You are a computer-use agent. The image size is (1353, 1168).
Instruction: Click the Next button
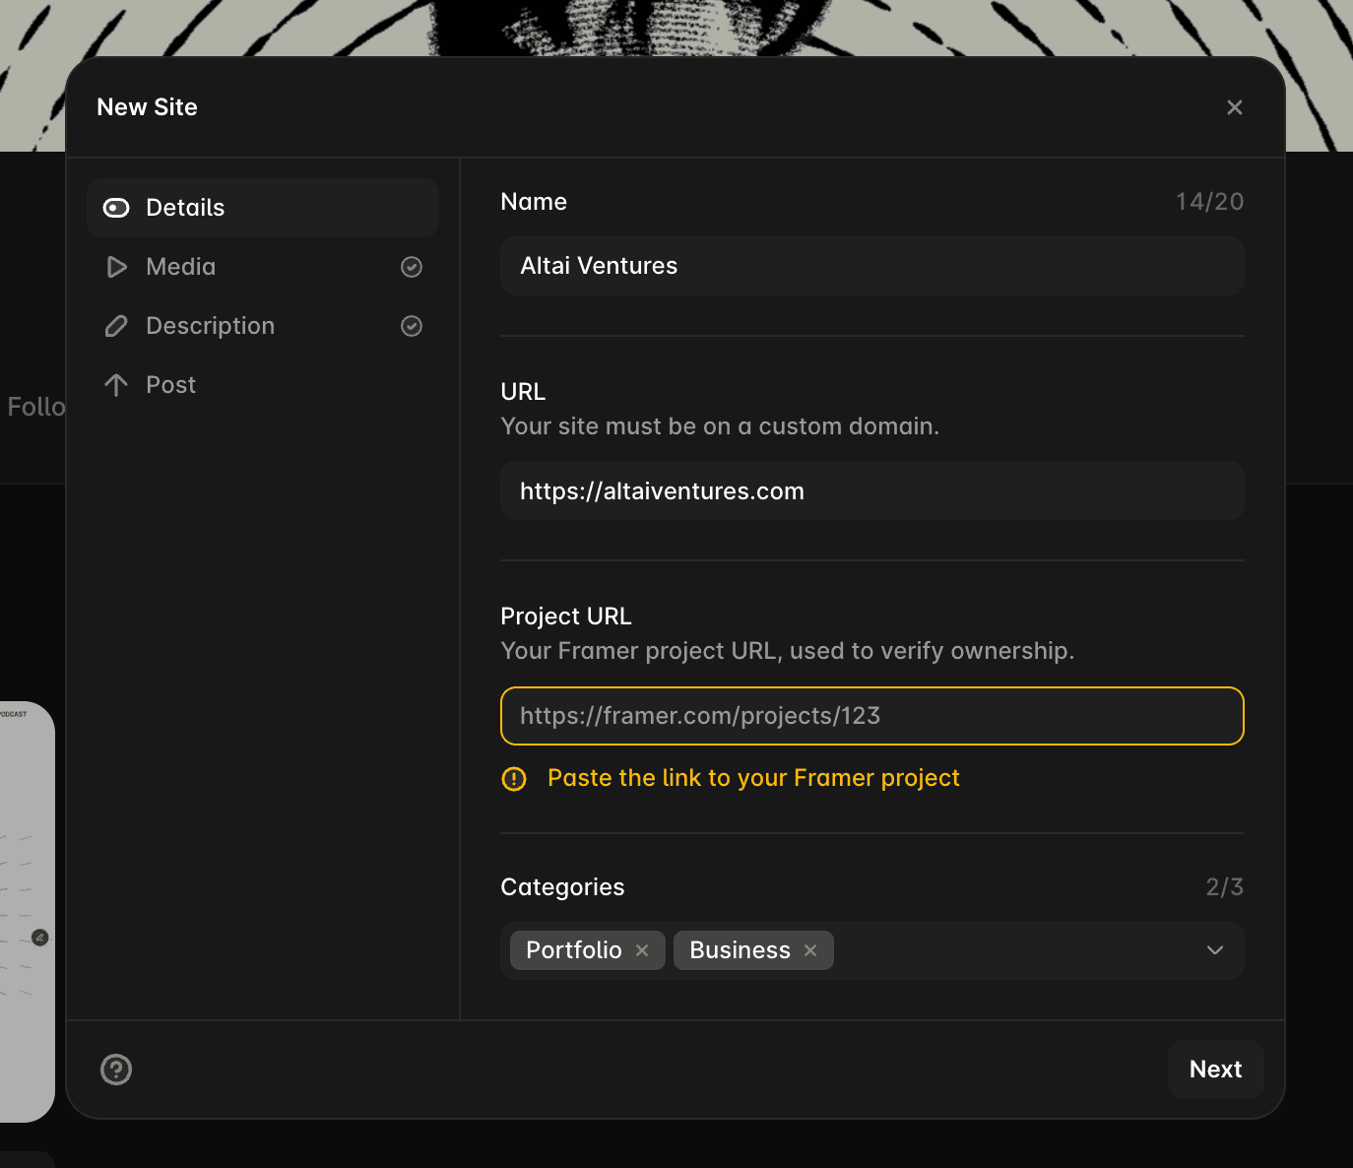click(1216, 1070)
